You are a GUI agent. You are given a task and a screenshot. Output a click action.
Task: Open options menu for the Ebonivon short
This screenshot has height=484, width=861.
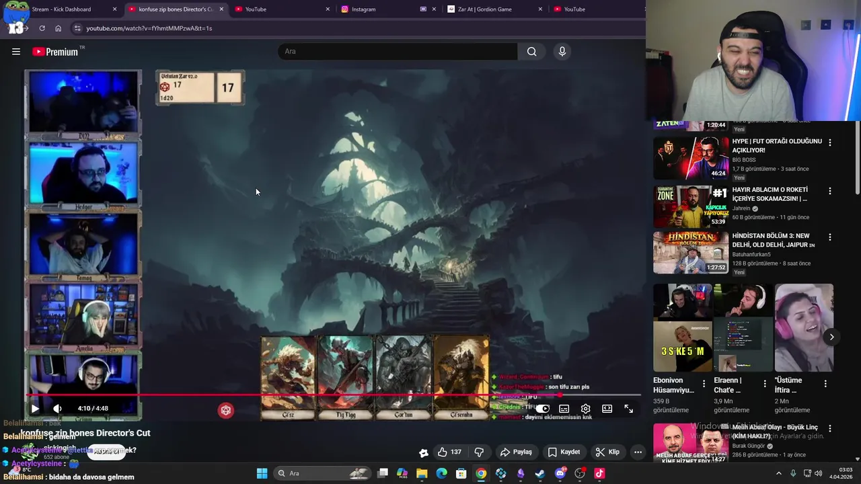pyautogui.click(x=704, y=384)
